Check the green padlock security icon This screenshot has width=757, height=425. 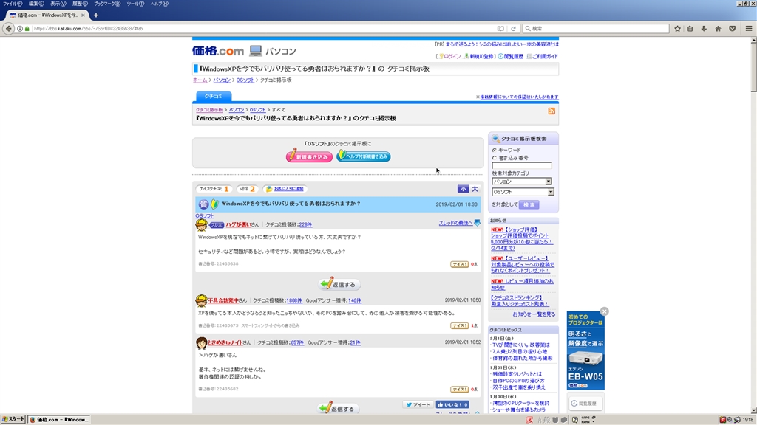[x=27, y=29]
